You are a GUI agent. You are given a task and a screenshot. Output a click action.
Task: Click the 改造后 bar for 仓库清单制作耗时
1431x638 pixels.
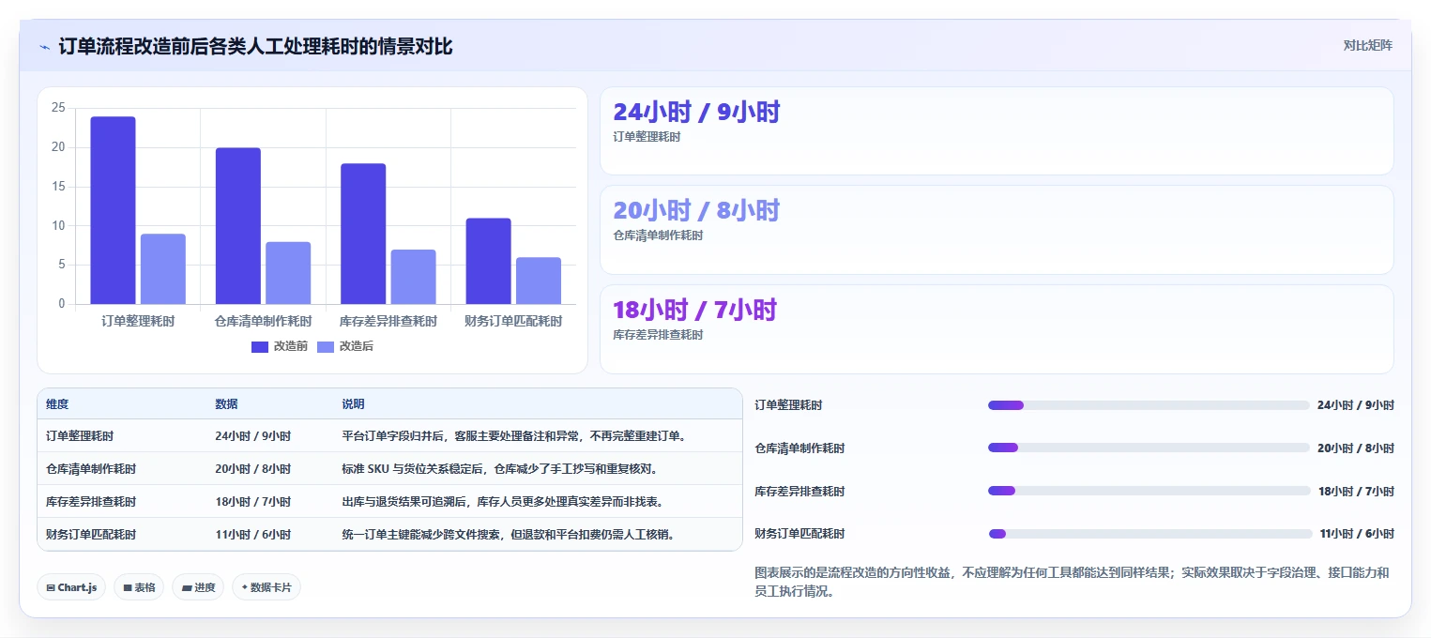pyautogui.click(x=288, y=273)
